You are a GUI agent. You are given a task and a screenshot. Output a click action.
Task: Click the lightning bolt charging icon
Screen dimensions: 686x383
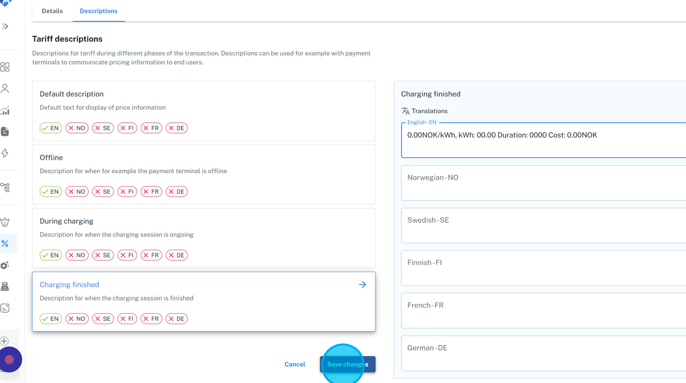click(5, 153)
